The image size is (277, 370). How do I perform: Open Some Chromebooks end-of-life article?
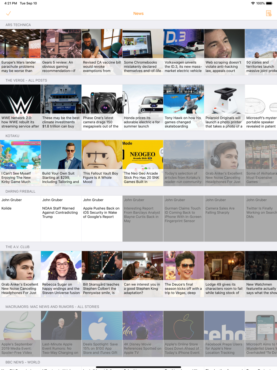pos(143,52)
